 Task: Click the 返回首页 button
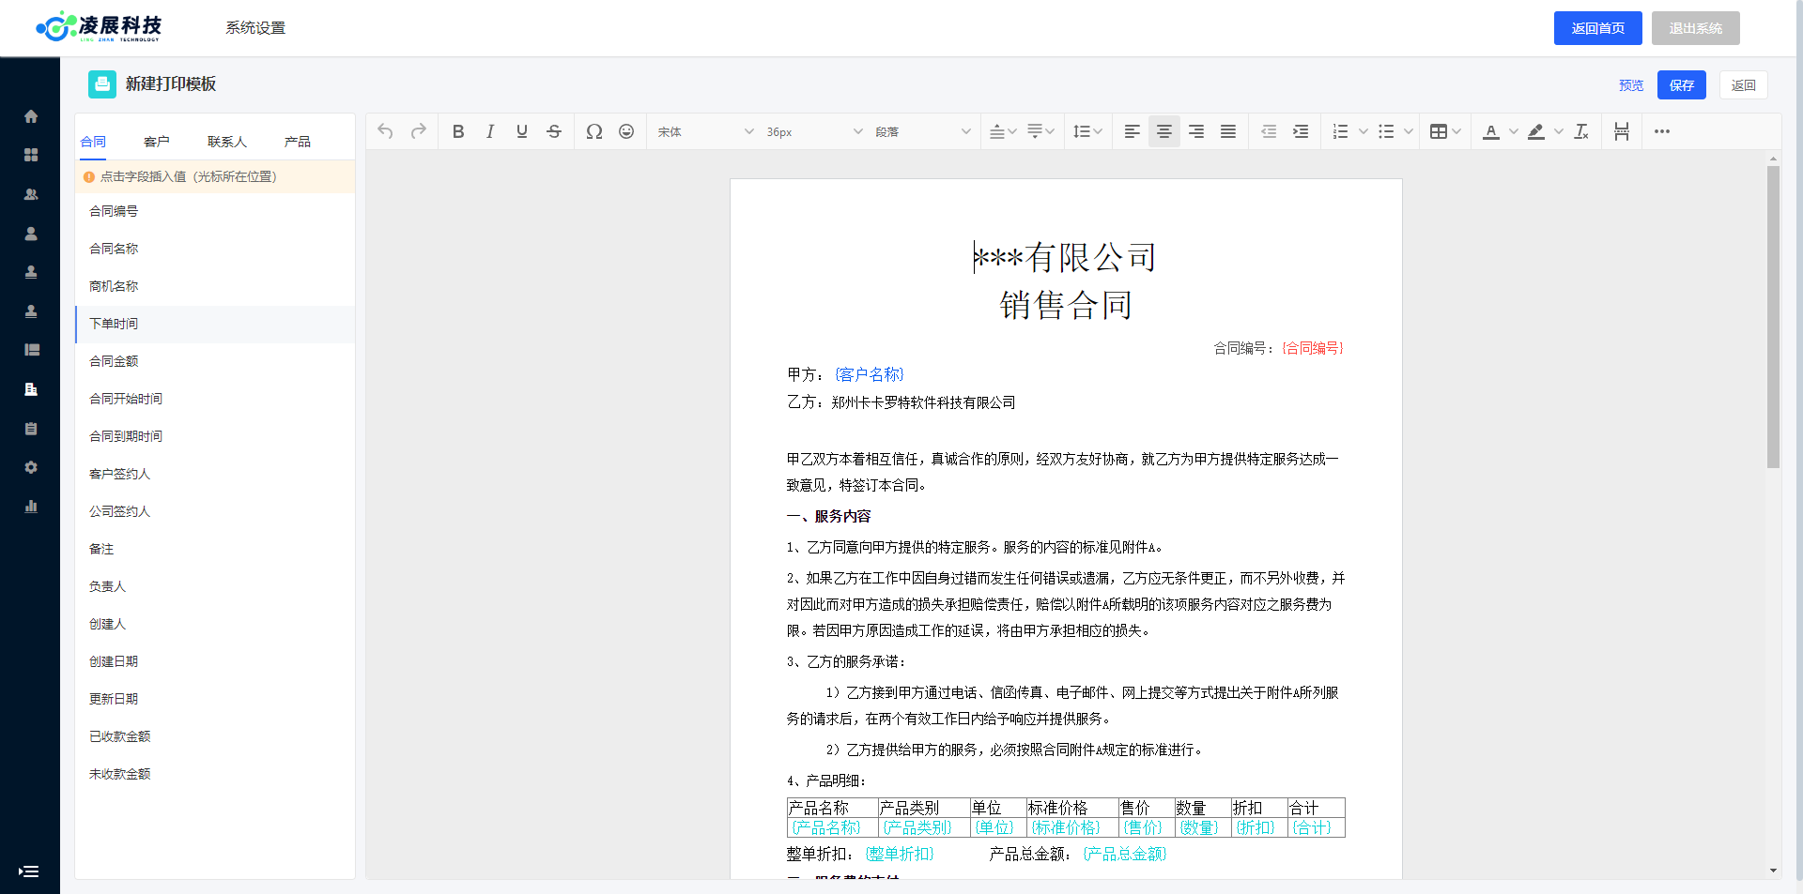(x=1598, y=28)
